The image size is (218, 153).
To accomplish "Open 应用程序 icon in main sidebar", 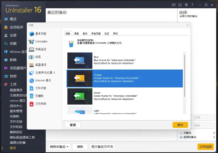I will tap(6, 27).
